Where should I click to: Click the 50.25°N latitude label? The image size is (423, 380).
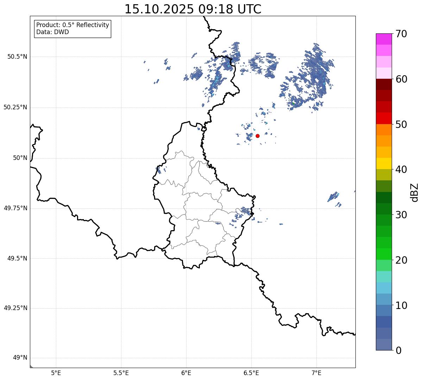tap(15, 107)
